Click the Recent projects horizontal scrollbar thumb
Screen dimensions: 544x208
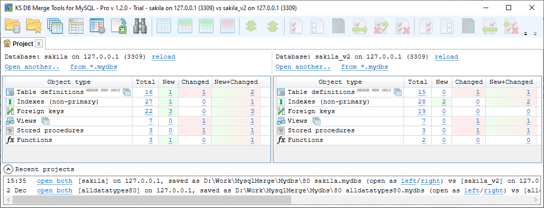(x=152, y=200)
